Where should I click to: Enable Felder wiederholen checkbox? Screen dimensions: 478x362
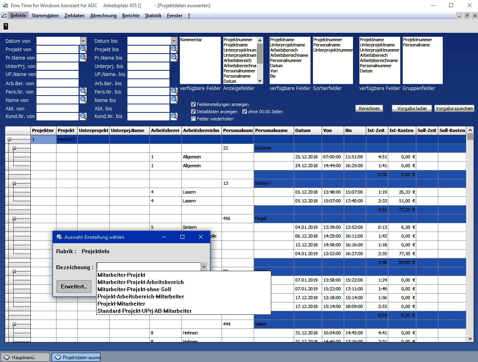[x=193, y=119]
